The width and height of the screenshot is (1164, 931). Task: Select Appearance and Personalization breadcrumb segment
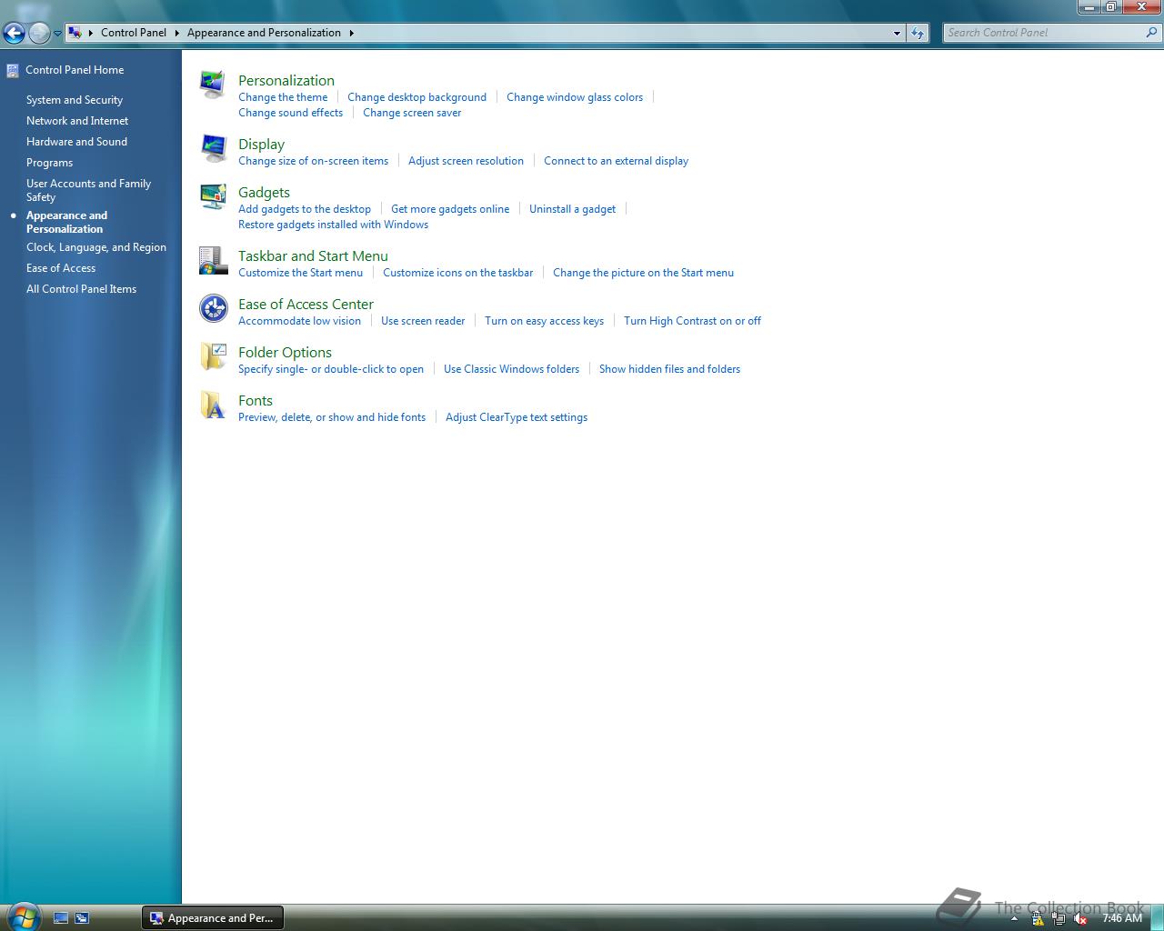point(264,33)
